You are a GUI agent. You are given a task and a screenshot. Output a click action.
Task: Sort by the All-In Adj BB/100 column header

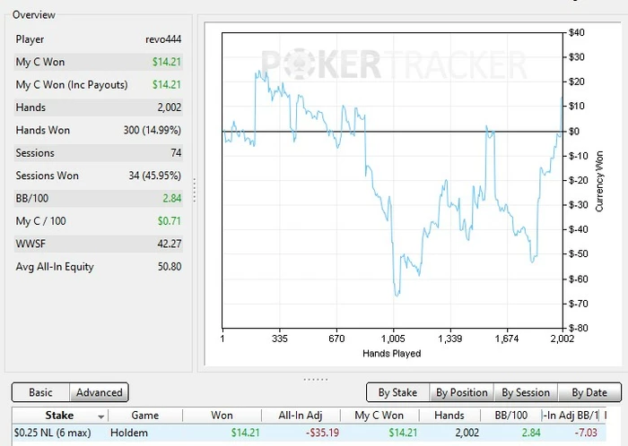pyautogui.click(x=571, y=416)
